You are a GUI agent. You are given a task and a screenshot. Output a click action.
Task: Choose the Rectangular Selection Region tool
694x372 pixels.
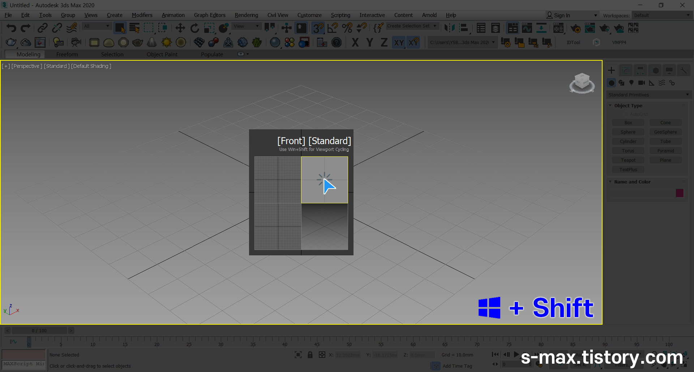(149, 28)
